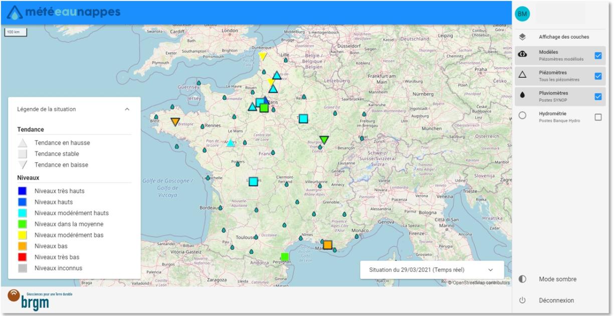This screenshot has height=316, width=614.
Task: Click the Piézomètres triangle icon
Action: coord(522,75)
